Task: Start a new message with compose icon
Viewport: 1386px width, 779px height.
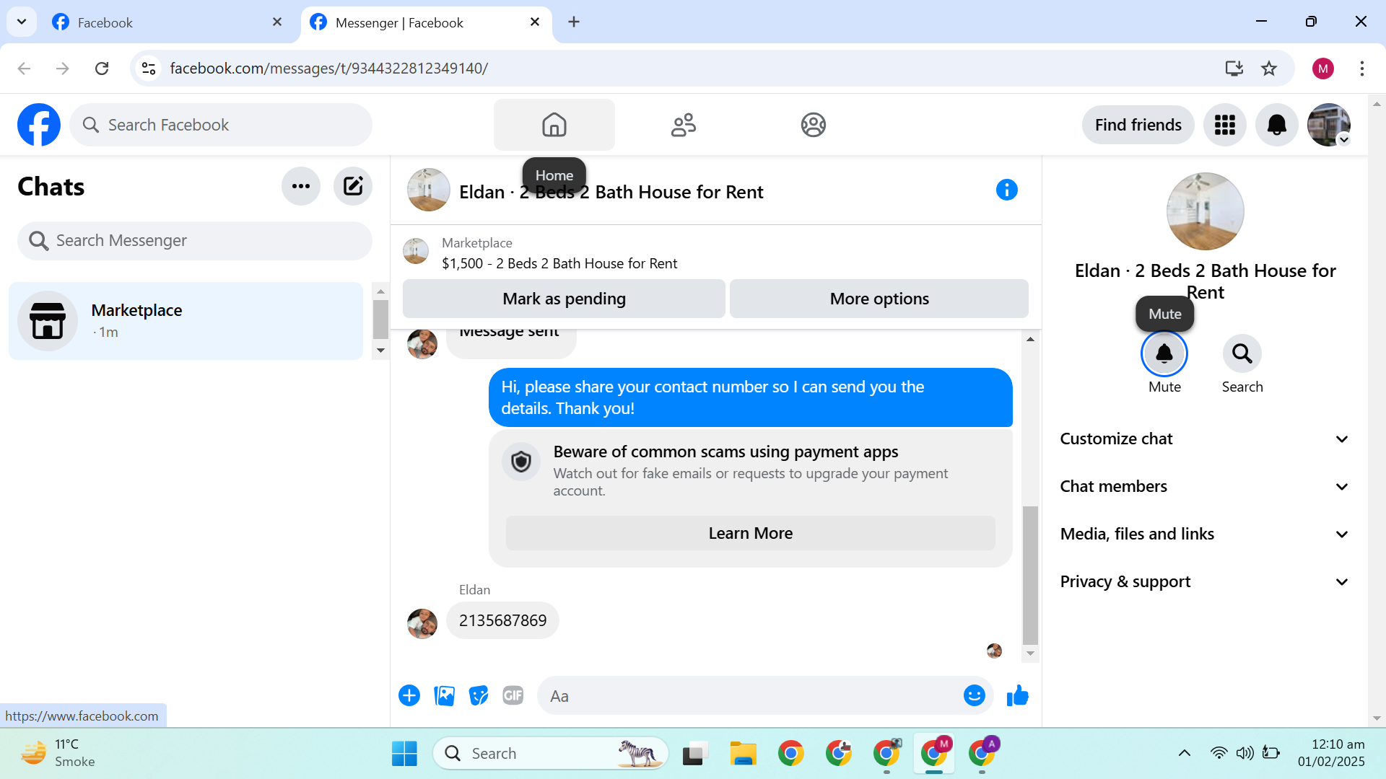Action: [x=353, y=186]
